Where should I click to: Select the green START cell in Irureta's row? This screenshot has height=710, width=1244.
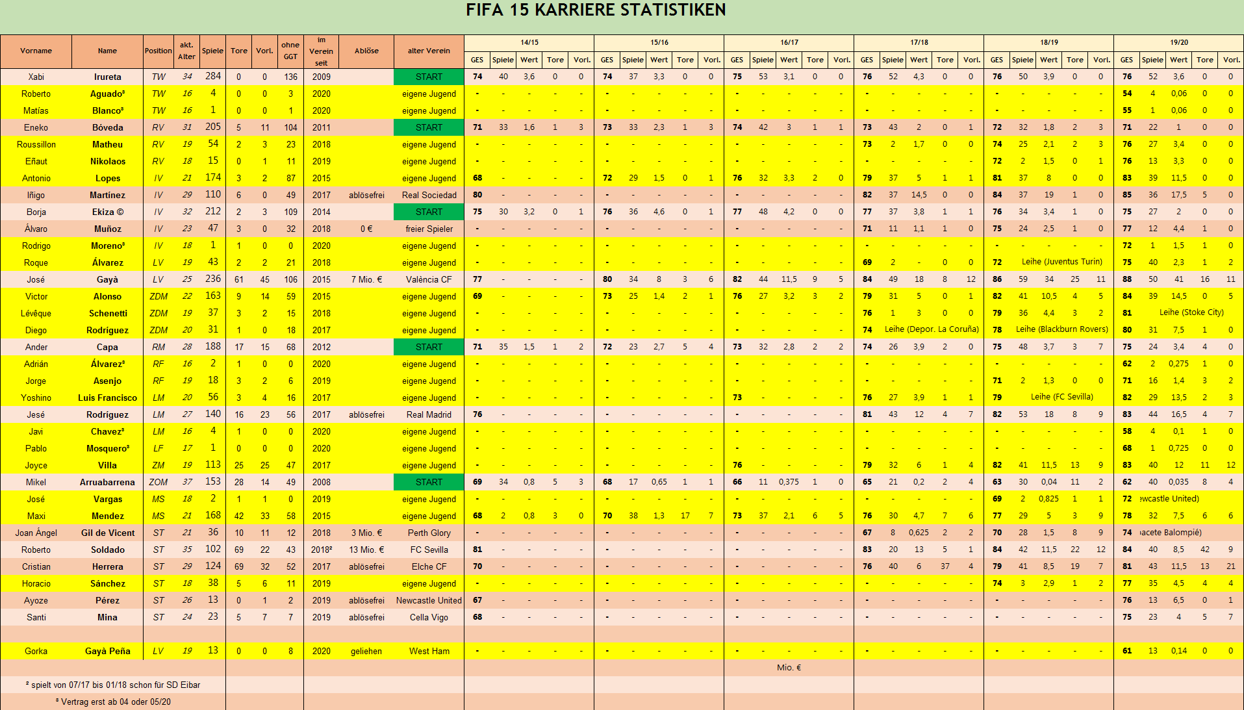[429, 77]
